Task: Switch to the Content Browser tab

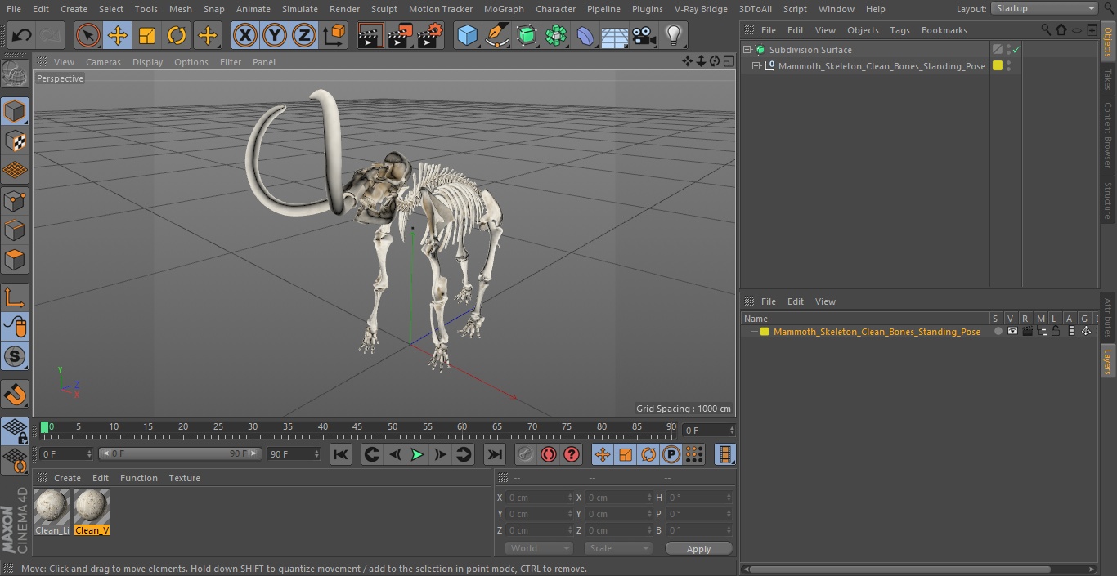Action: coord(1108,135)
